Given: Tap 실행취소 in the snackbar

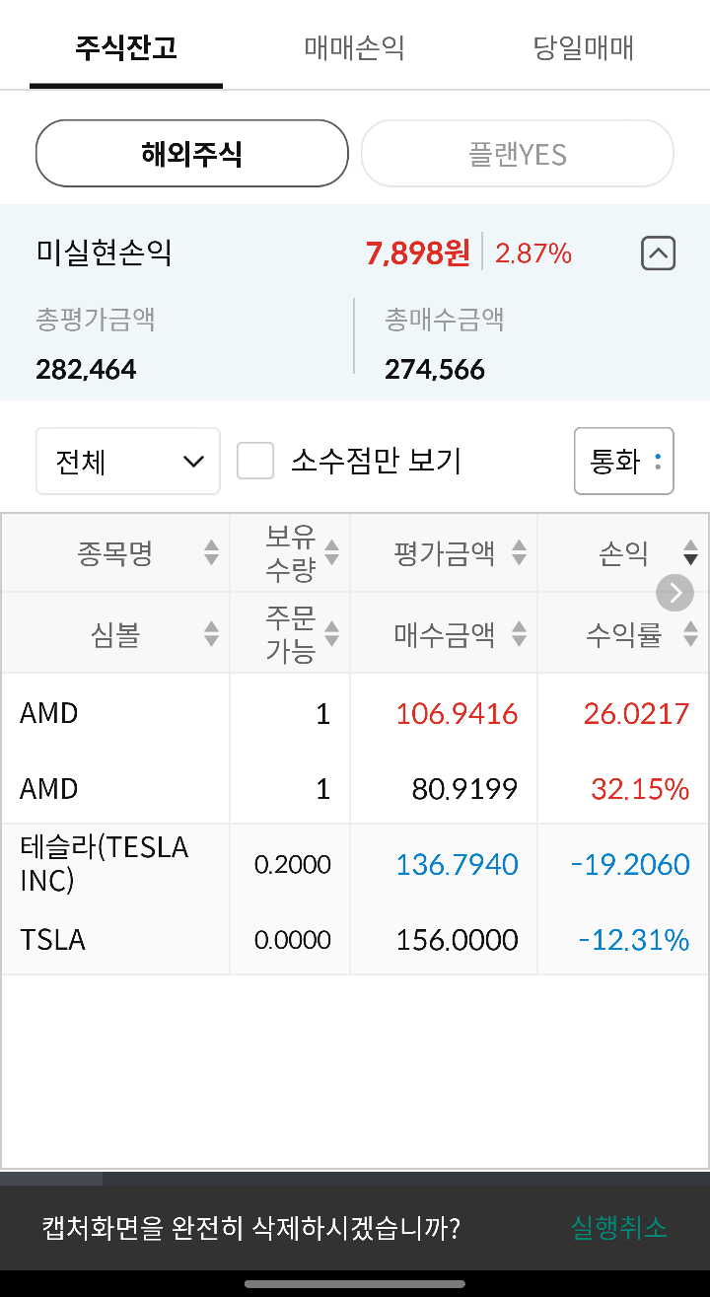Looking at the screenshot, I should 619,1228.
